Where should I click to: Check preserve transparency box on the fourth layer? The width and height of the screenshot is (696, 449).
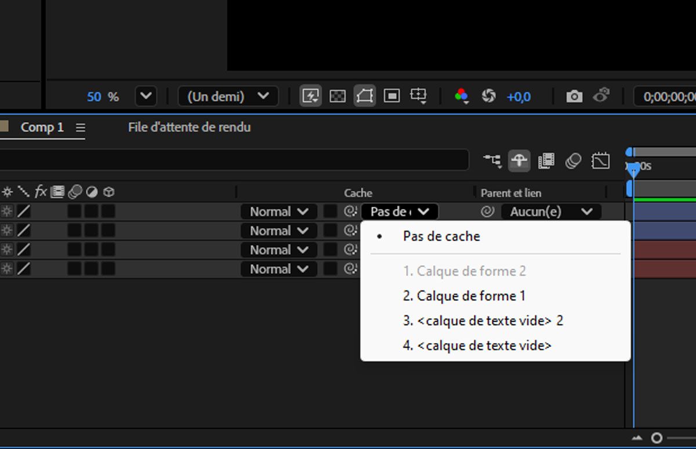coord(330,269)
